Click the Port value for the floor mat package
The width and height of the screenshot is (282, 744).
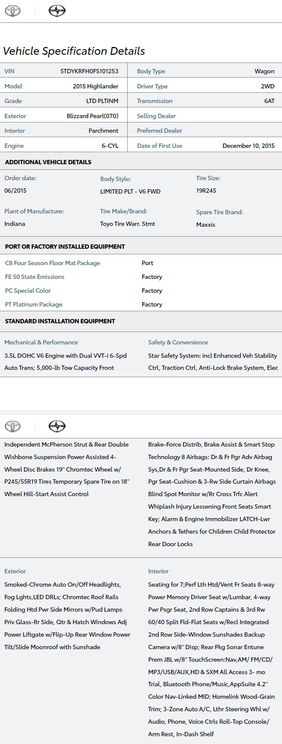click(147, 263)
